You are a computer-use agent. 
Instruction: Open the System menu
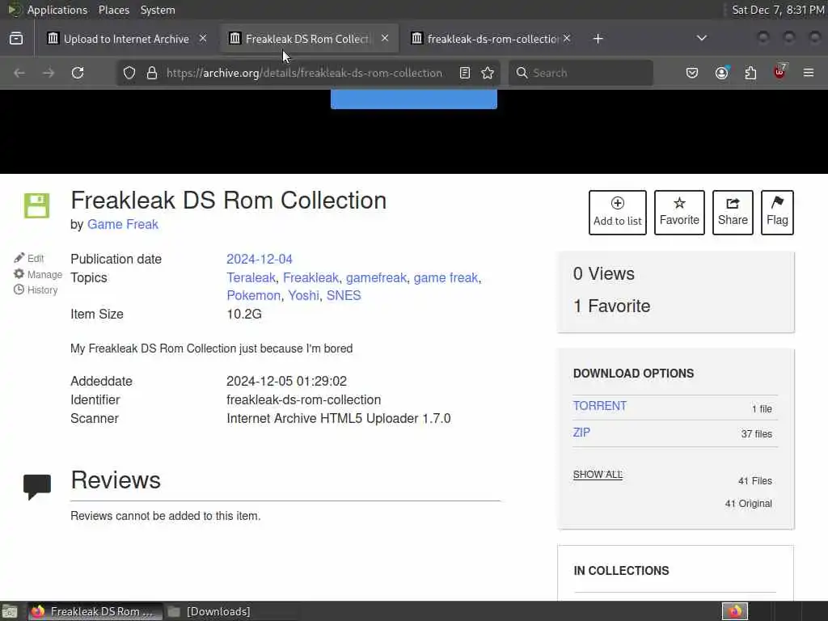pyautogui.click(x=158, y=10)
